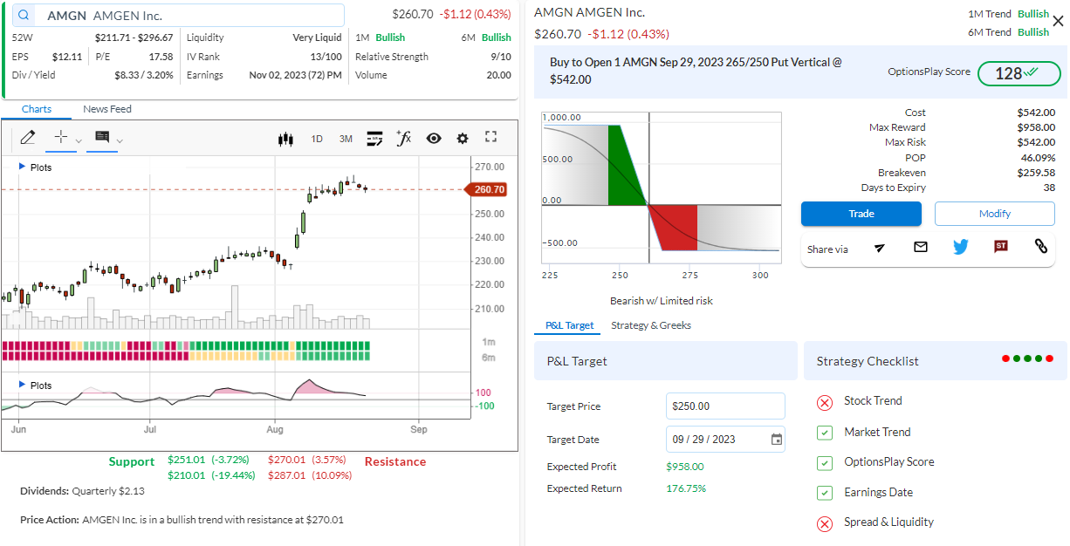
Task: Switch to the Charts tab
Action: 37,109
